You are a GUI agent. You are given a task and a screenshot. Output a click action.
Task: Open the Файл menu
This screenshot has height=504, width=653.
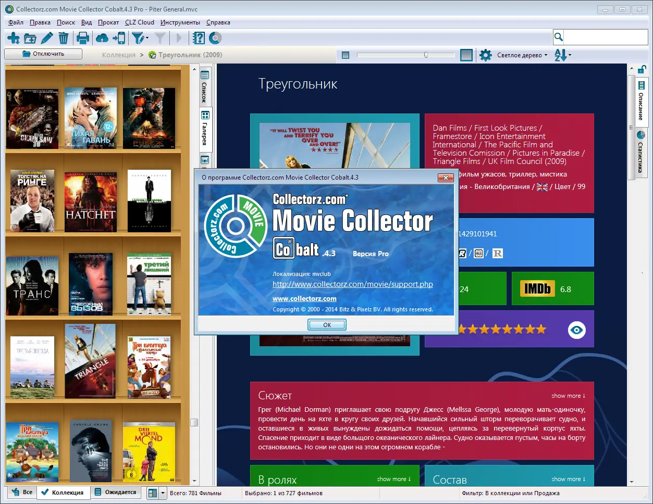click(16, 22)
